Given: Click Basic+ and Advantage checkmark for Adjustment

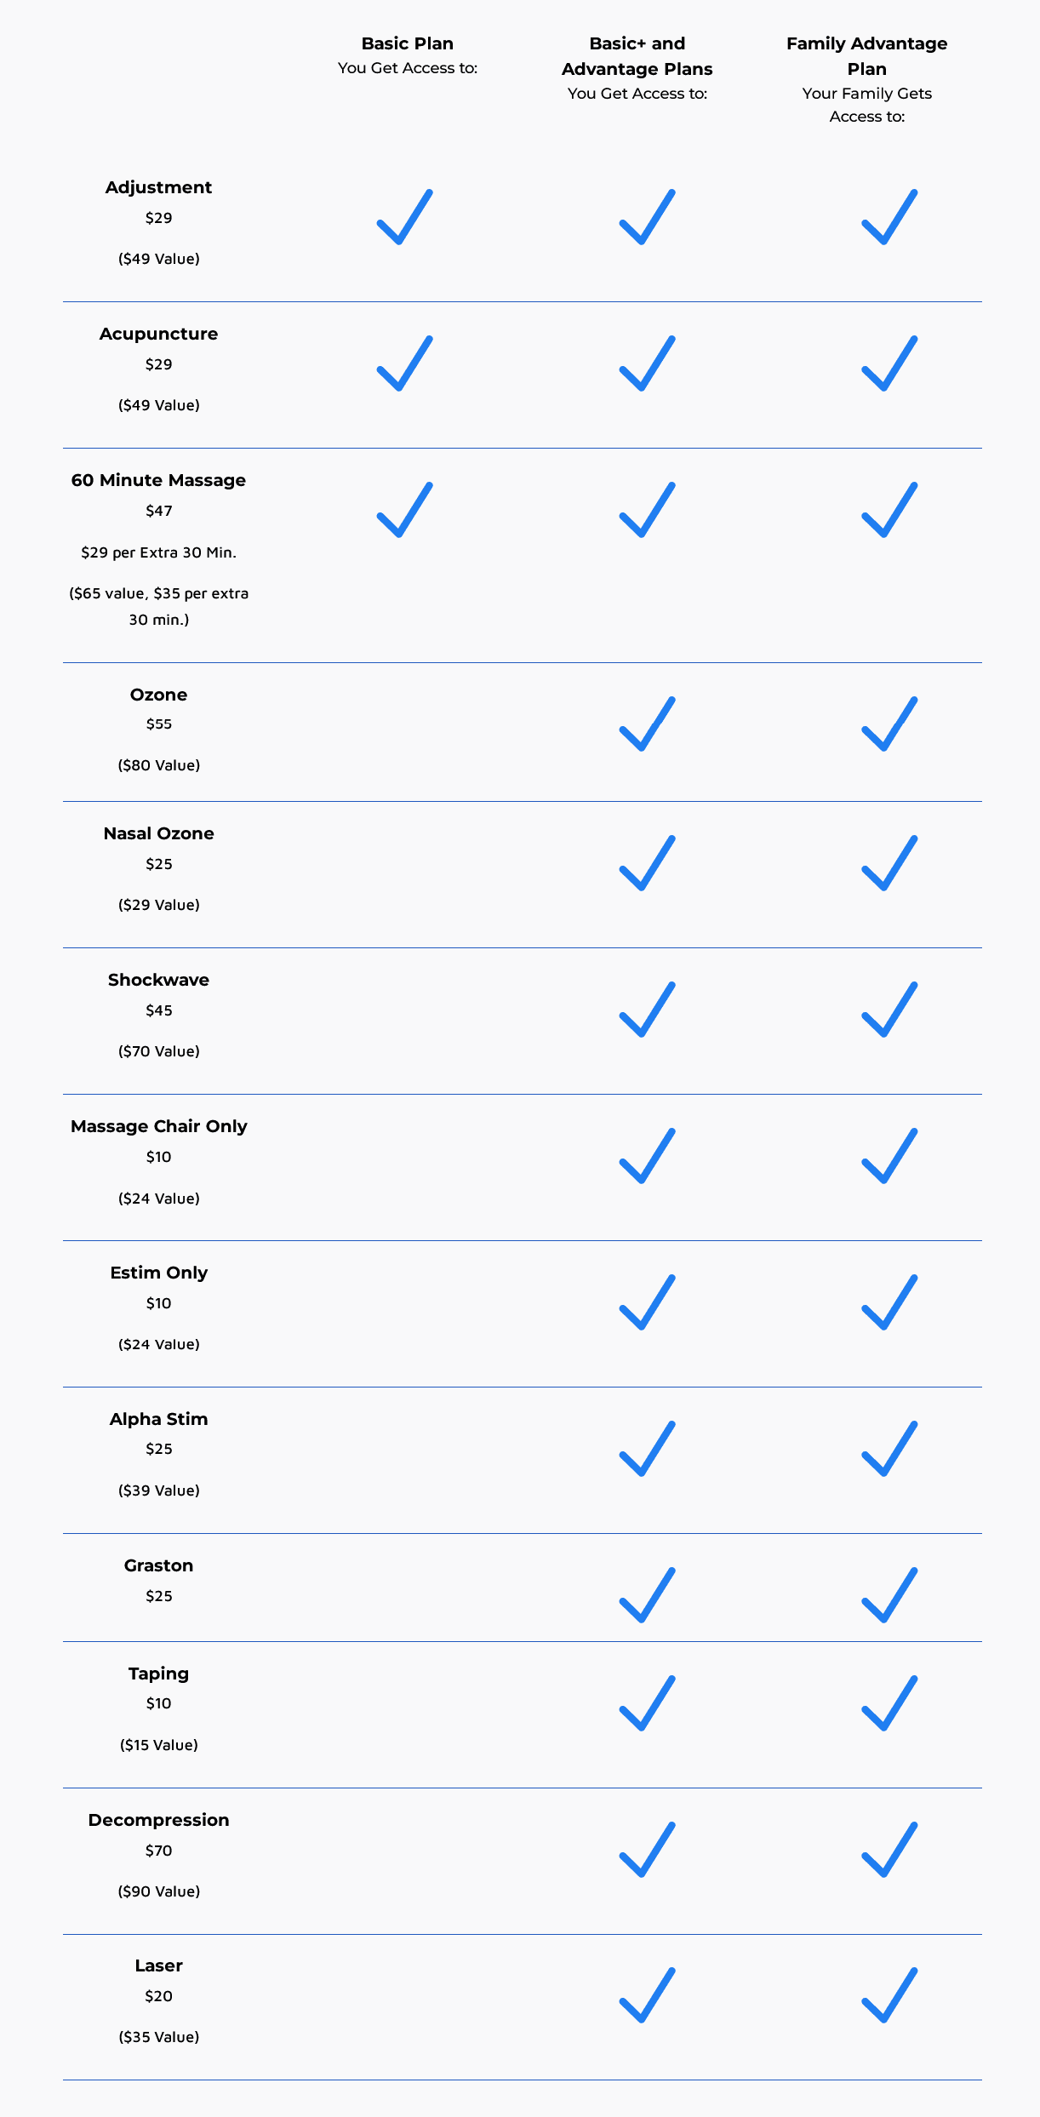Looking at the screenshot, I should (647, 218).
